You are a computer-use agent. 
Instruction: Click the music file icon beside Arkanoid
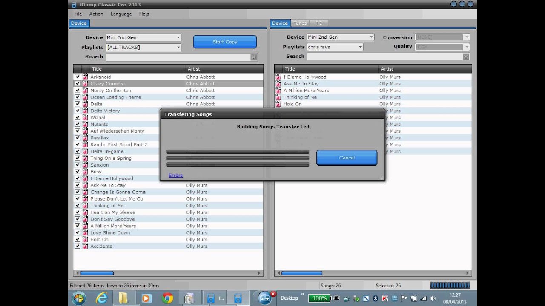85,77
